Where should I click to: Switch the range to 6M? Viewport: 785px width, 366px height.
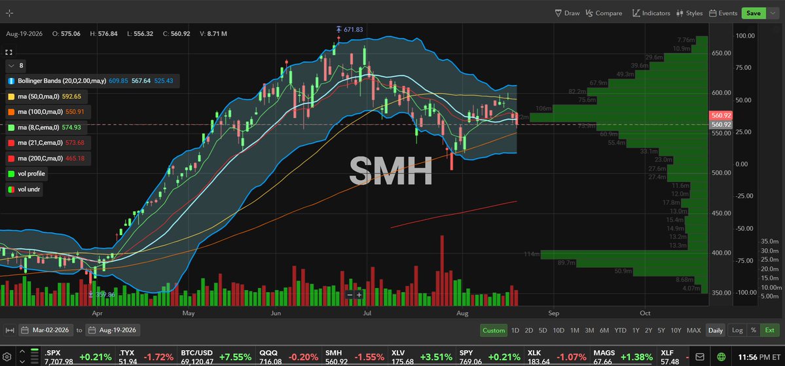click(x=604, y=331)
